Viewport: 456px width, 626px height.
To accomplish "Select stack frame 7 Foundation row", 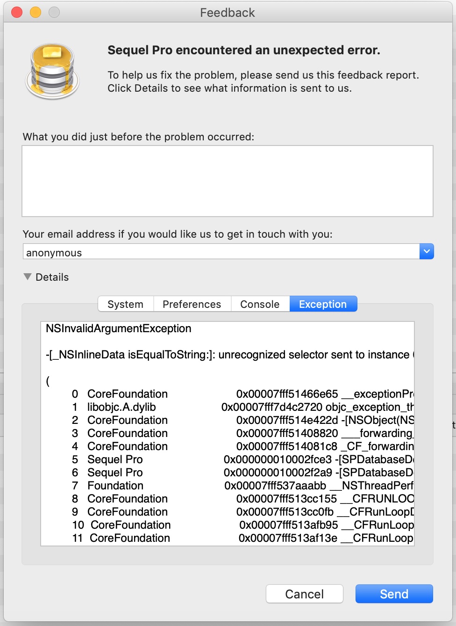I will coord(242,486).
